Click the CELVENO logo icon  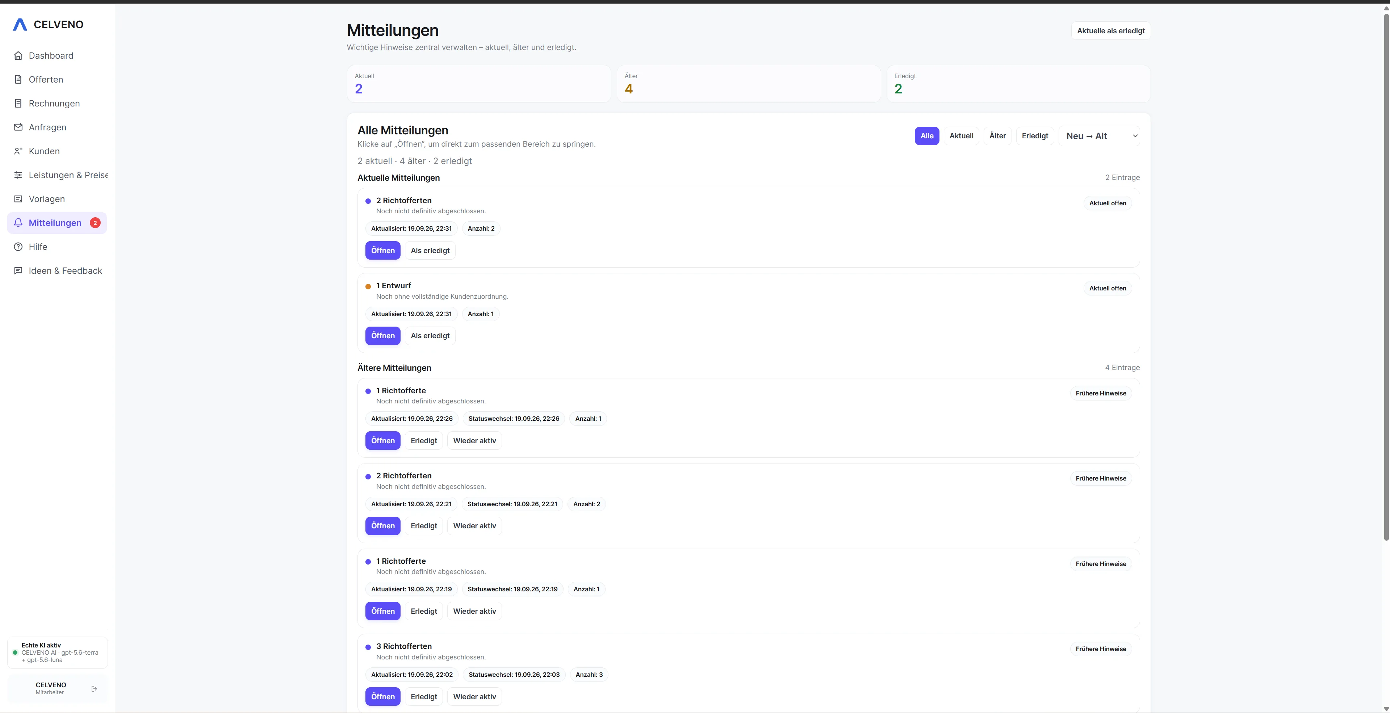point(20,24)
